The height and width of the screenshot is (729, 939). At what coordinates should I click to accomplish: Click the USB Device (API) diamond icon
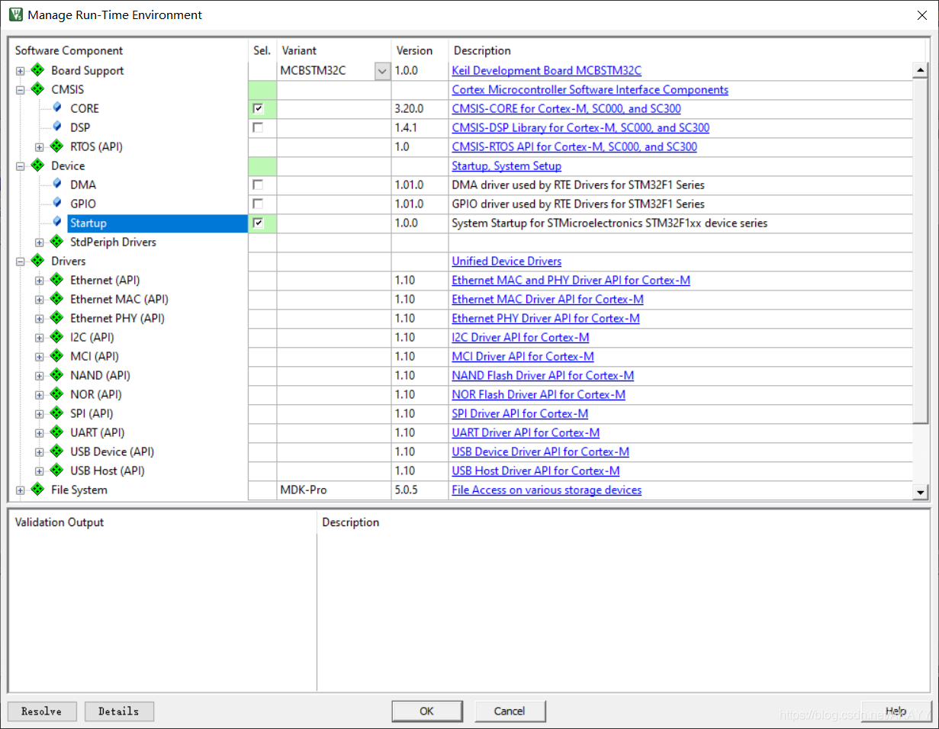pyautogui.click(x=57, y=451)
